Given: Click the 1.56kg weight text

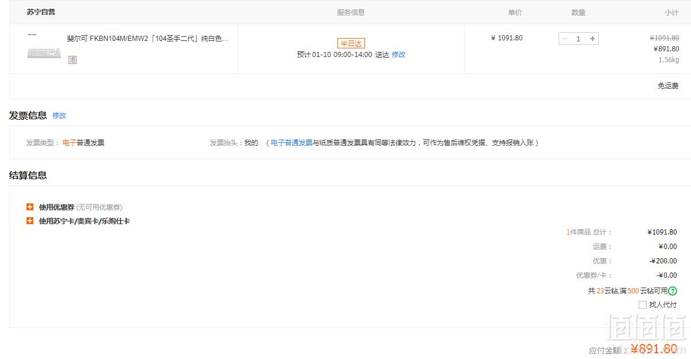Looking at the screenshot, I should tap(669, 60).
